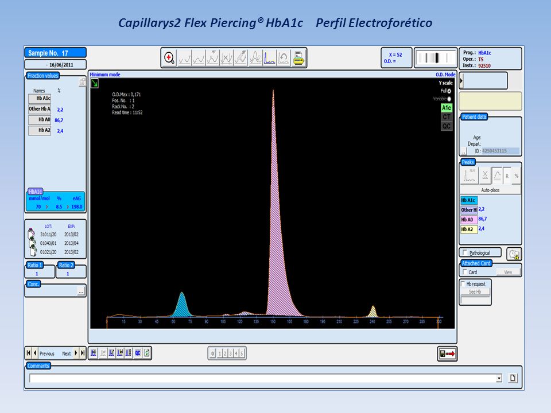Click the red-plus magnifier zoom icon
551x413 pixels.
(x=169, y=58)
